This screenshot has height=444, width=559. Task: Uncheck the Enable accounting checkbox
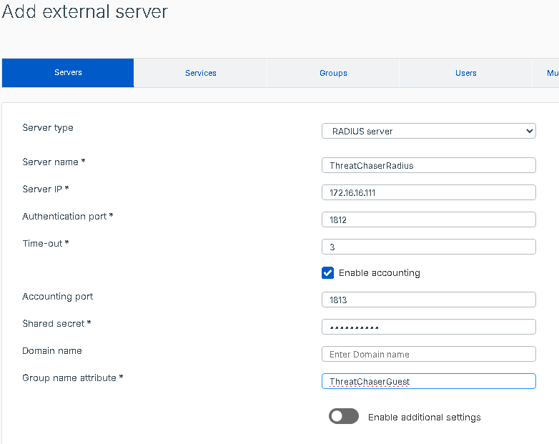click(x=328, y=272)
